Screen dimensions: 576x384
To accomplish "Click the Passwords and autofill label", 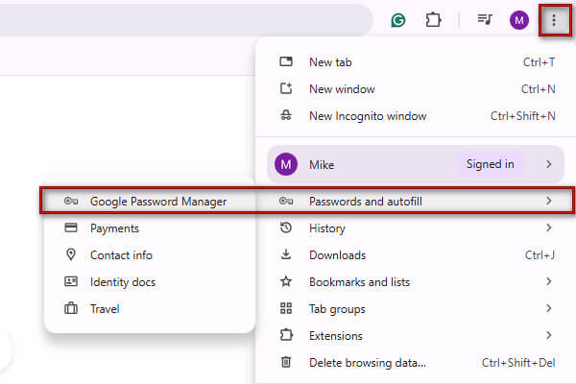I will pos(366,202).
